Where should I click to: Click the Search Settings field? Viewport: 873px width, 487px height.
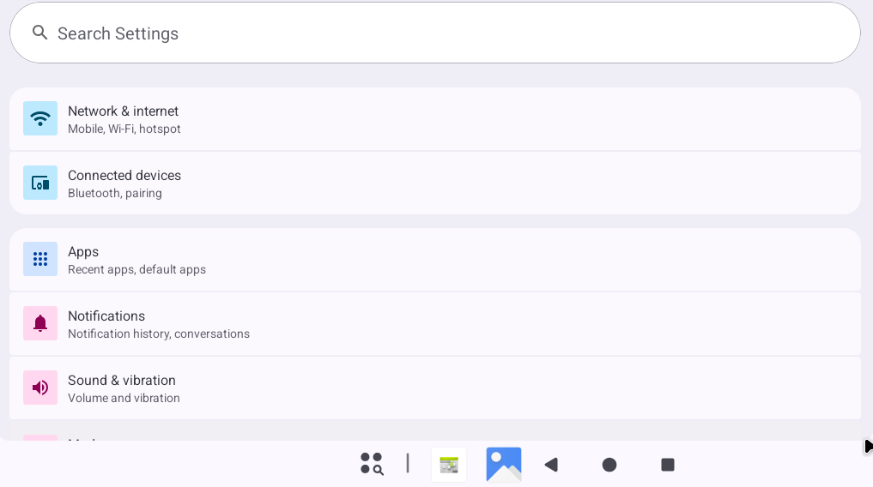point(435,33)
